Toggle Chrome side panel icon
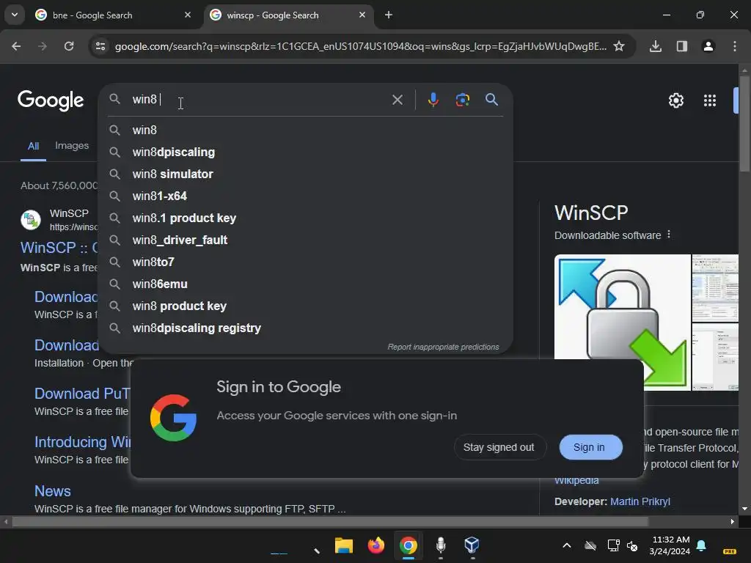 pos(681,46)
